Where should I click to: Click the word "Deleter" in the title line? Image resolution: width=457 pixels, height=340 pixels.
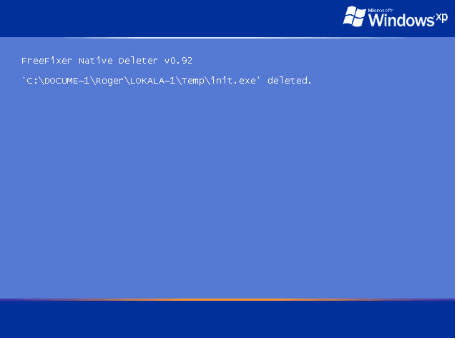(138, 61)
